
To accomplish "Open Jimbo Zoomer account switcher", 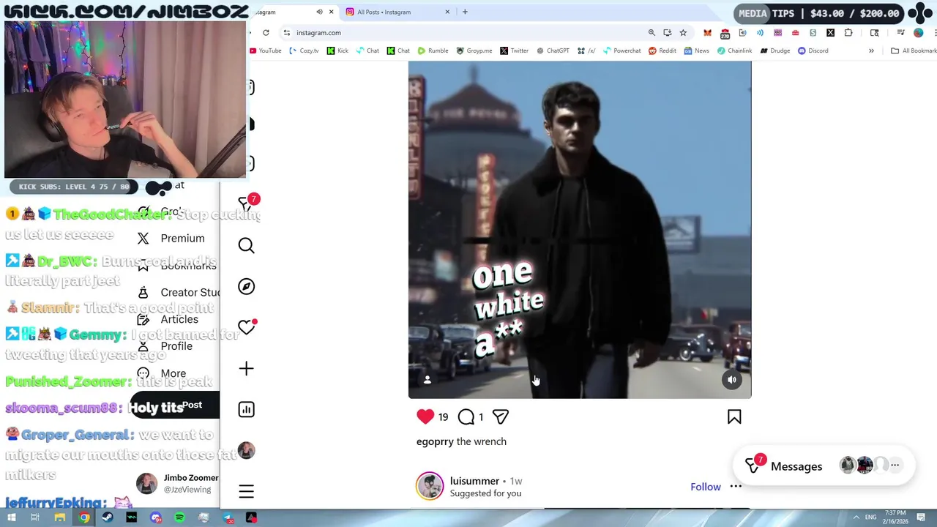I will coord(177,483).
